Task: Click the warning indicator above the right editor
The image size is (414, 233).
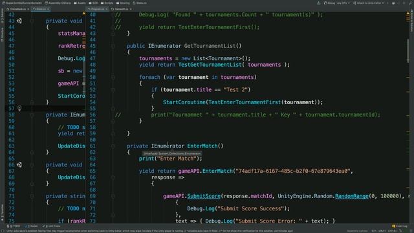Action: (408, 13)
